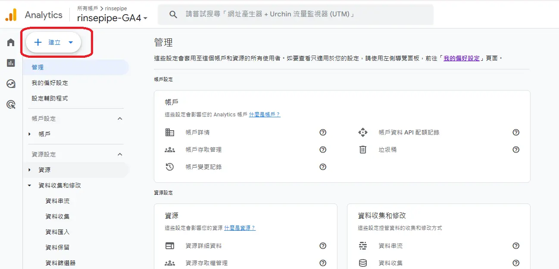Select the 帳戶存取管理 people icon

tap(171, 150)
